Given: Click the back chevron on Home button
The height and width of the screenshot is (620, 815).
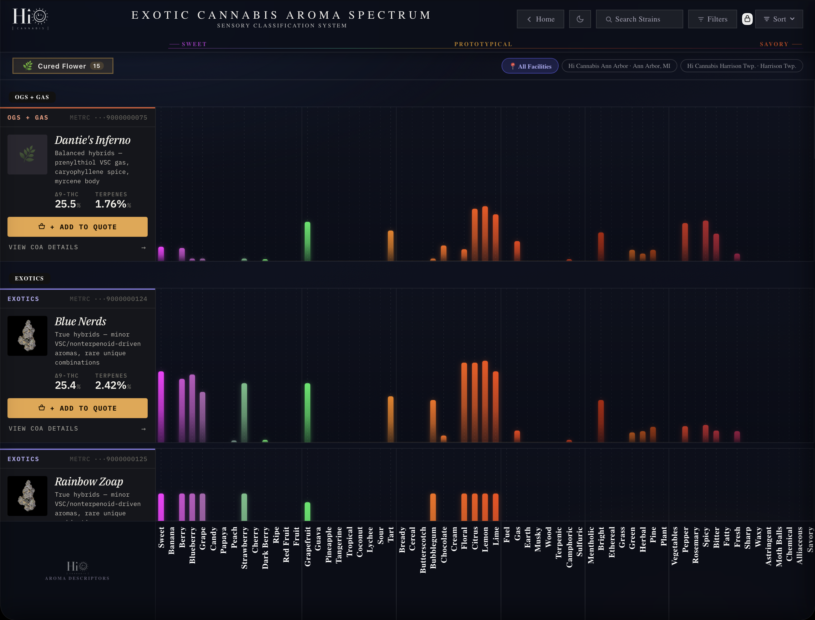Looking at the screenshot, I should pos(529,19).
